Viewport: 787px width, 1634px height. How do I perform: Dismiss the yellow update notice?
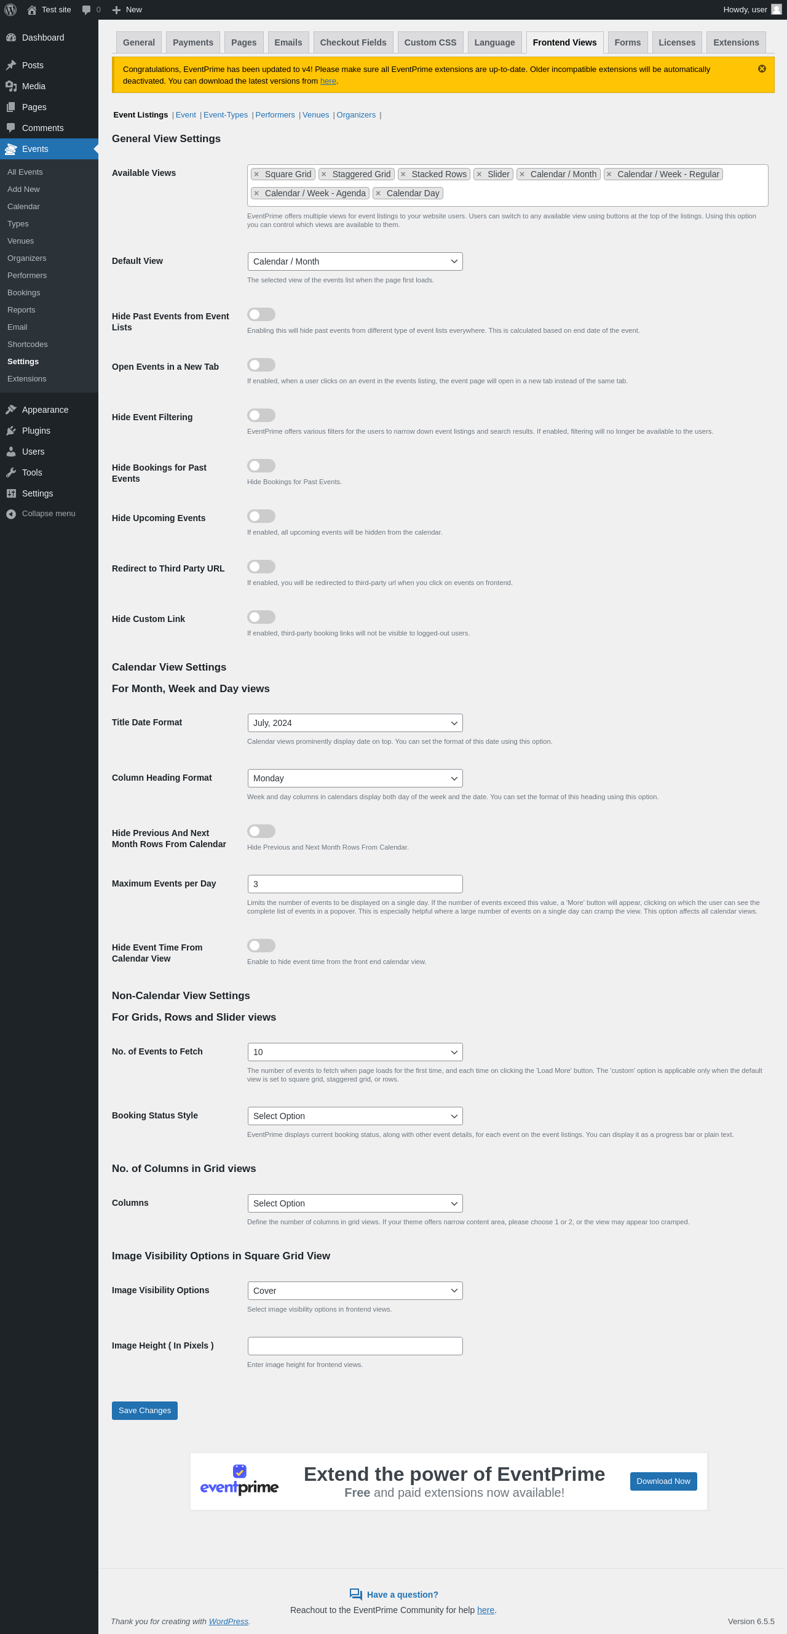tap(762, 68)
